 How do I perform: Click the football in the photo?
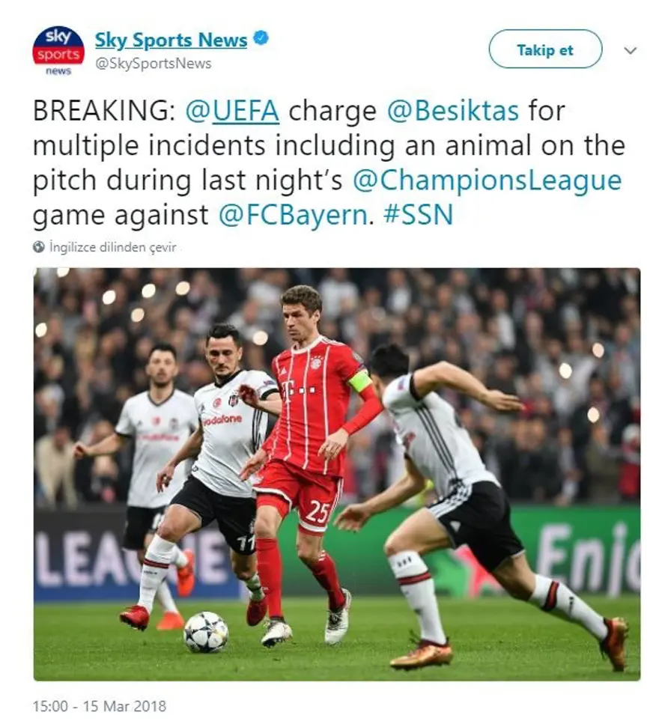(206, 631)
